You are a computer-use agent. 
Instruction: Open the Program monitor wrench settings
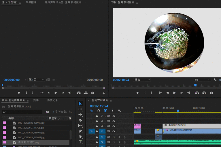point(215,80)
